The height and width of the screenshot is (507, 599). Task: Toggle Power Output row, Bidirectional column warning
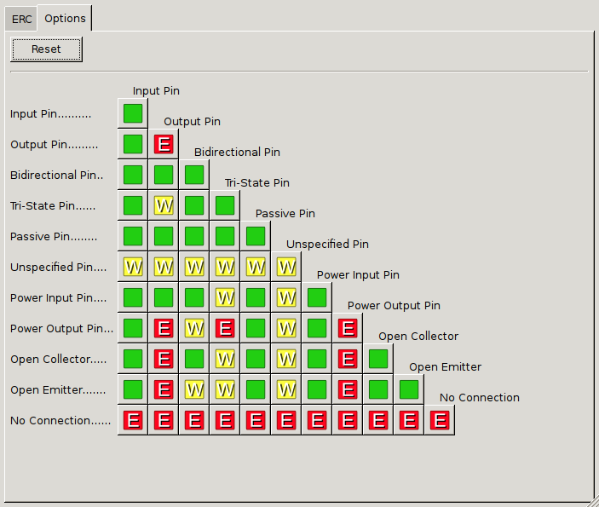194,328
